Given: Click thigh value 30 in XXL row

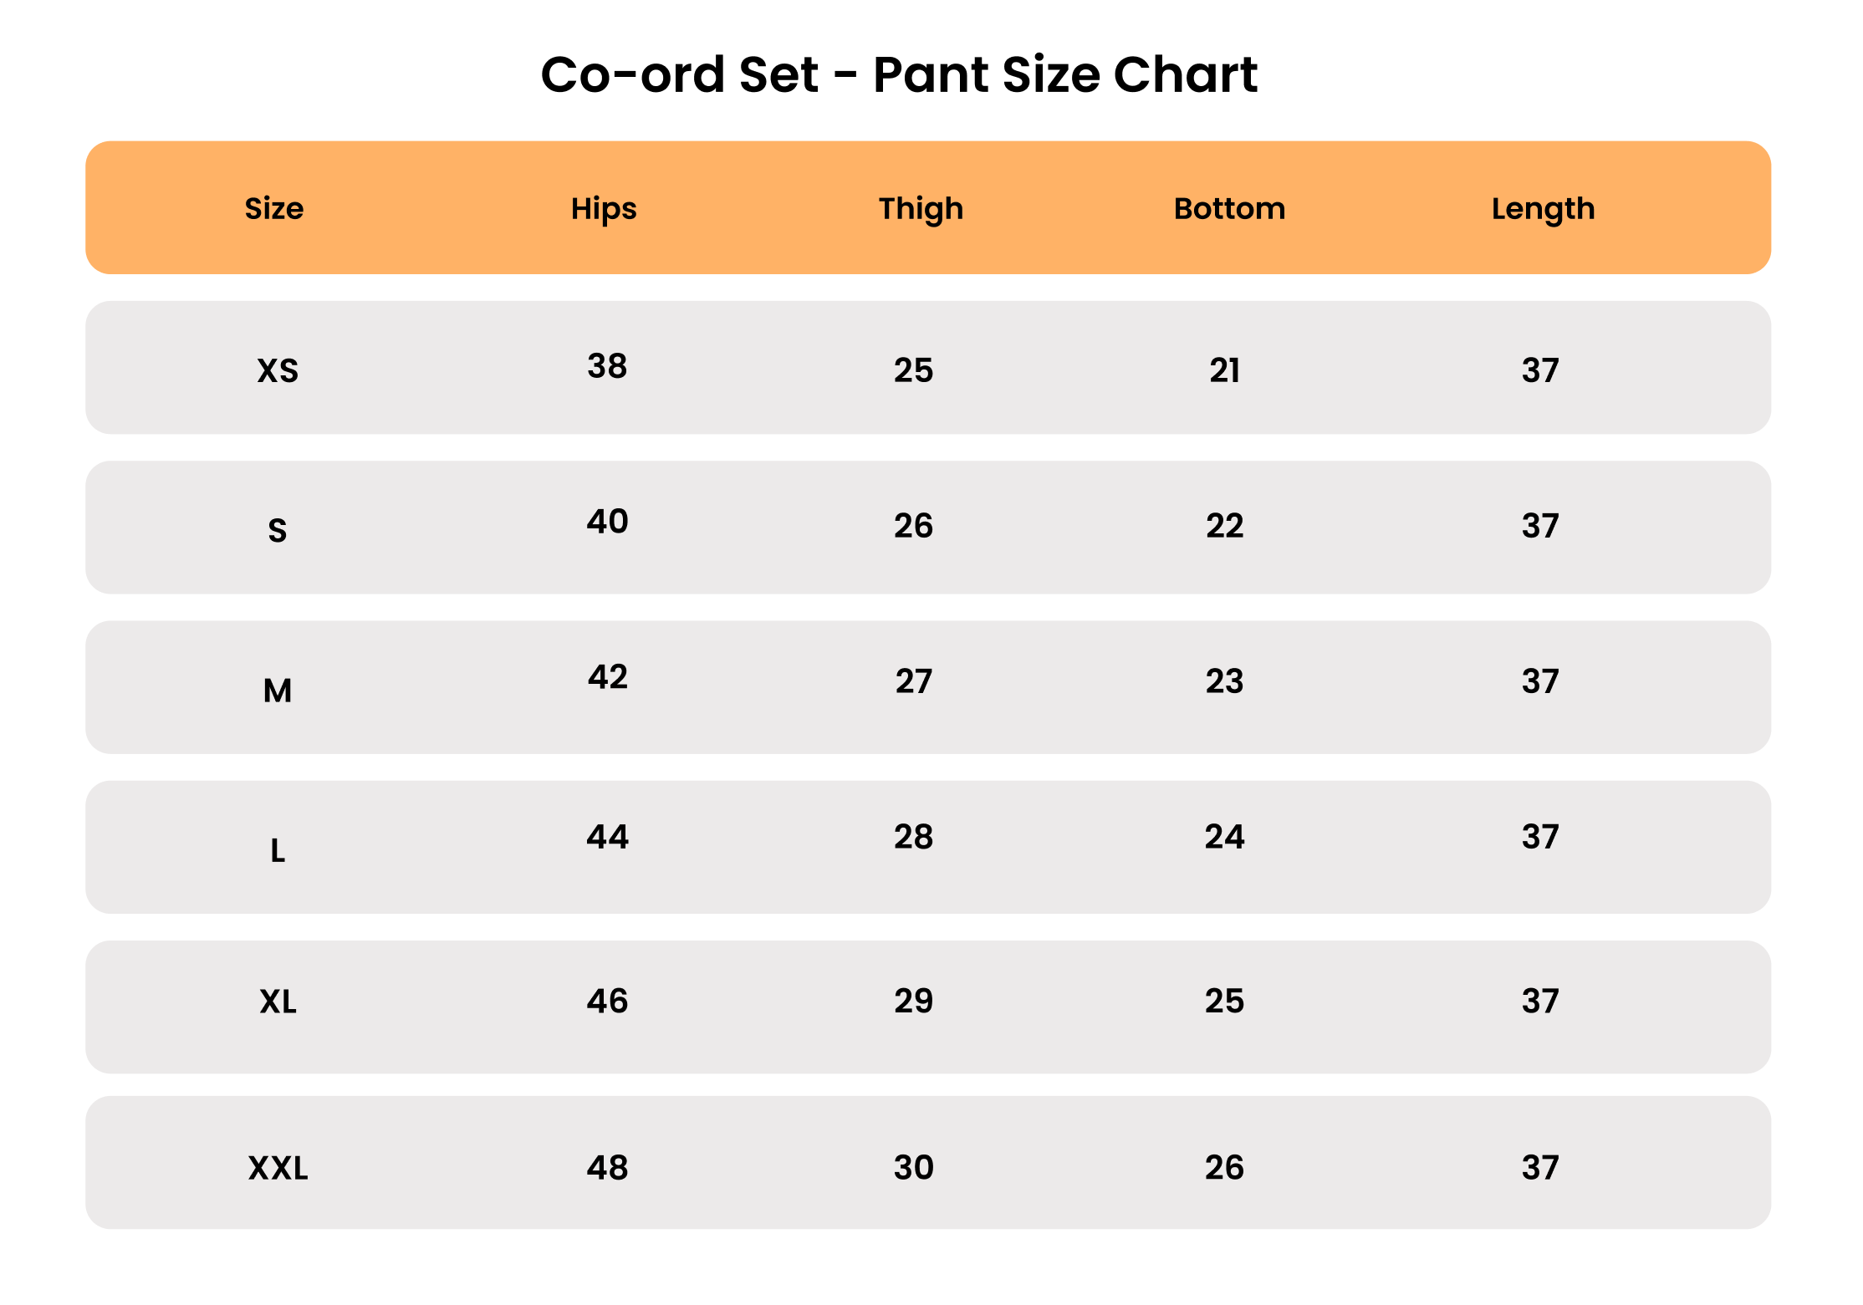Looking at the screenshot, I should coord(913,1167).
